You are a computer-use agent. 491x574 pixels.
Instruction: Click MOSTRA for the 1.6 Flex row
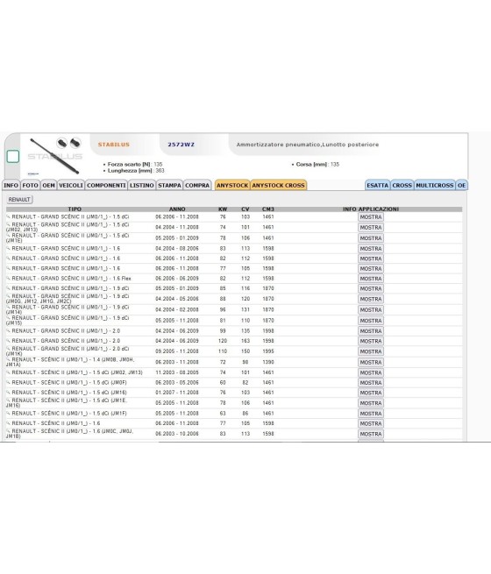click(371, 279)
